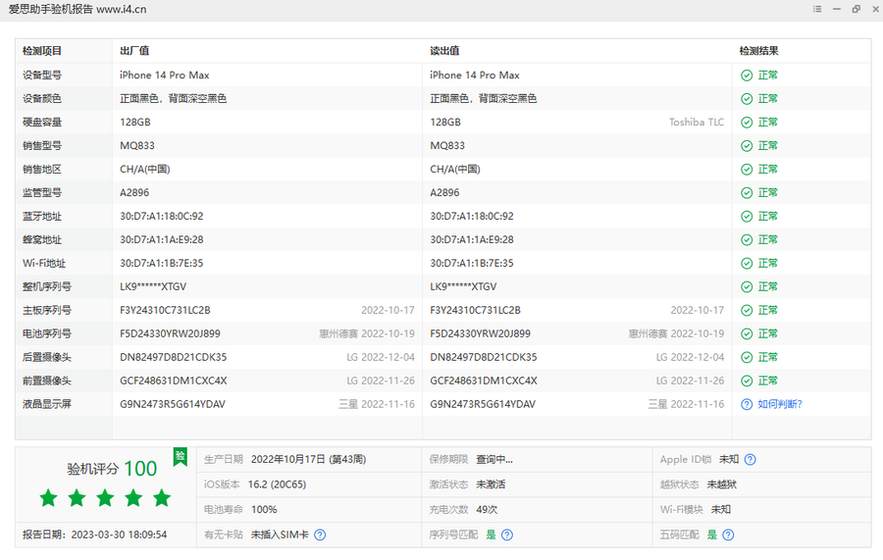The image size is (883, 560).
Task: Click 电池寿命 value 100%
Action: [264, 509]
